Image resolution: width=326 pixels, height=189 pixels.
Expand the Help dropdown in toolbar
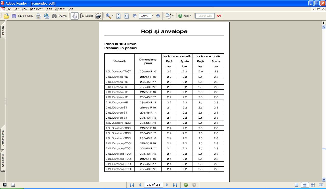(x=191, y=16)
